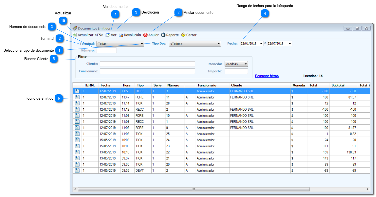Select Subtotal cell 0,82
The width and height of the screenshot is (376, 197).
coord(343,134)
